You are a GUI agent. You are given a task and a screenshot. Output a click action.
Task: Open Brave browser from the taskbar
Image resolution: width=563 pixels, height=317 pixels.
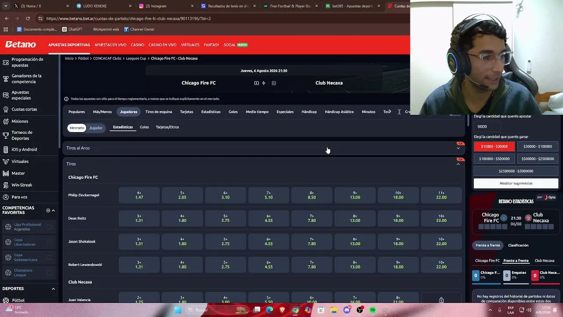(282, 310)
